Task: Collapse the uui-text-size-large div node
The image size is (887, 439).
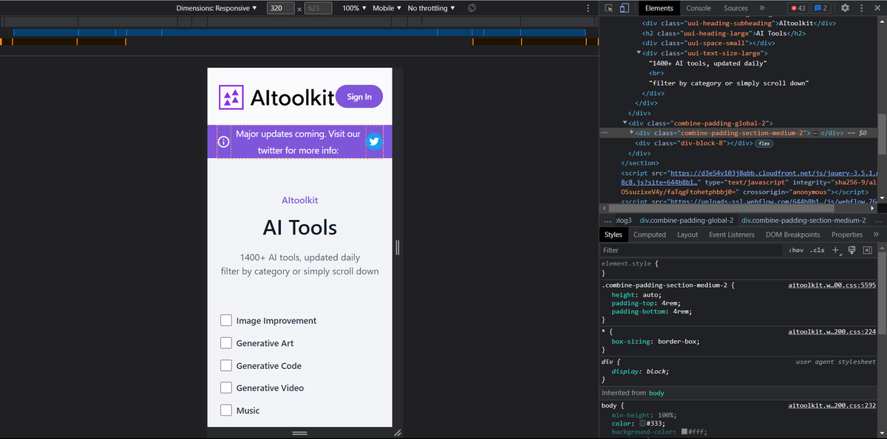Action: [x=639, y=53]
